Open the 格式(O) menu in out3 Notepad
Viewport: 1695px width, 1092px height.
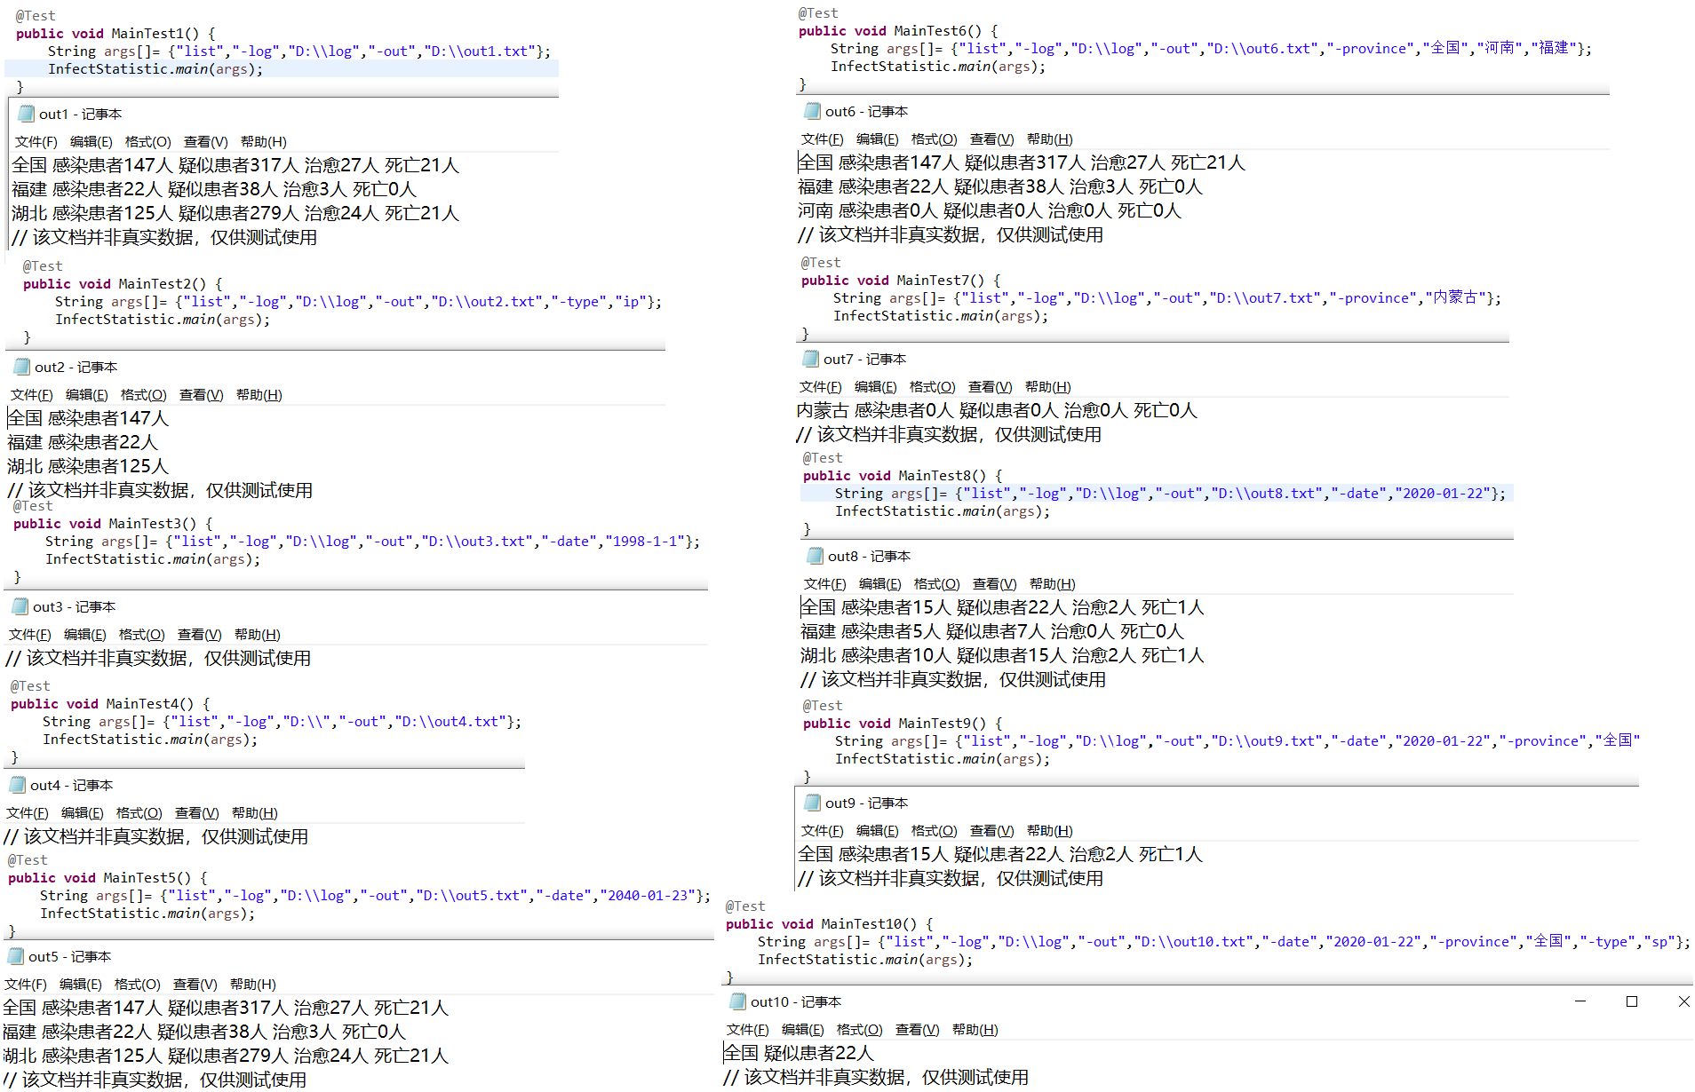pyautogui.click(x=142, y=635)
